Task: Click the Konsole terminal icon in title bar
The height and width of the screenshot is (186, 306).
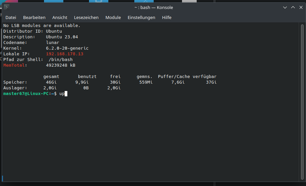Action: [7, 7]
